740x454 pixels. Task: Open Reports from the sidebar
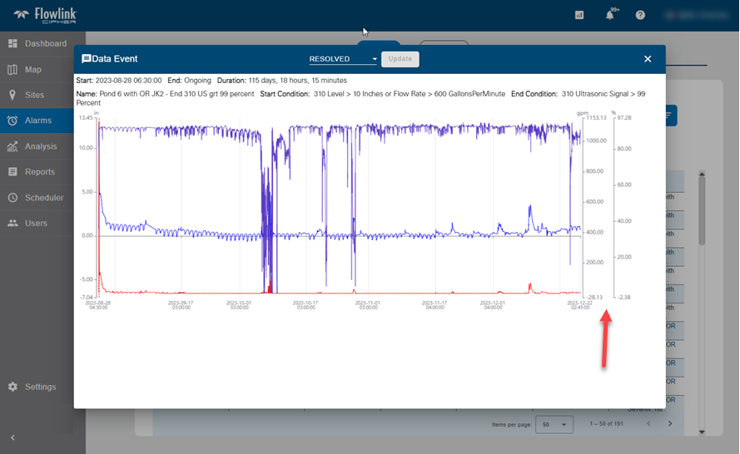(x=39, y=172)
